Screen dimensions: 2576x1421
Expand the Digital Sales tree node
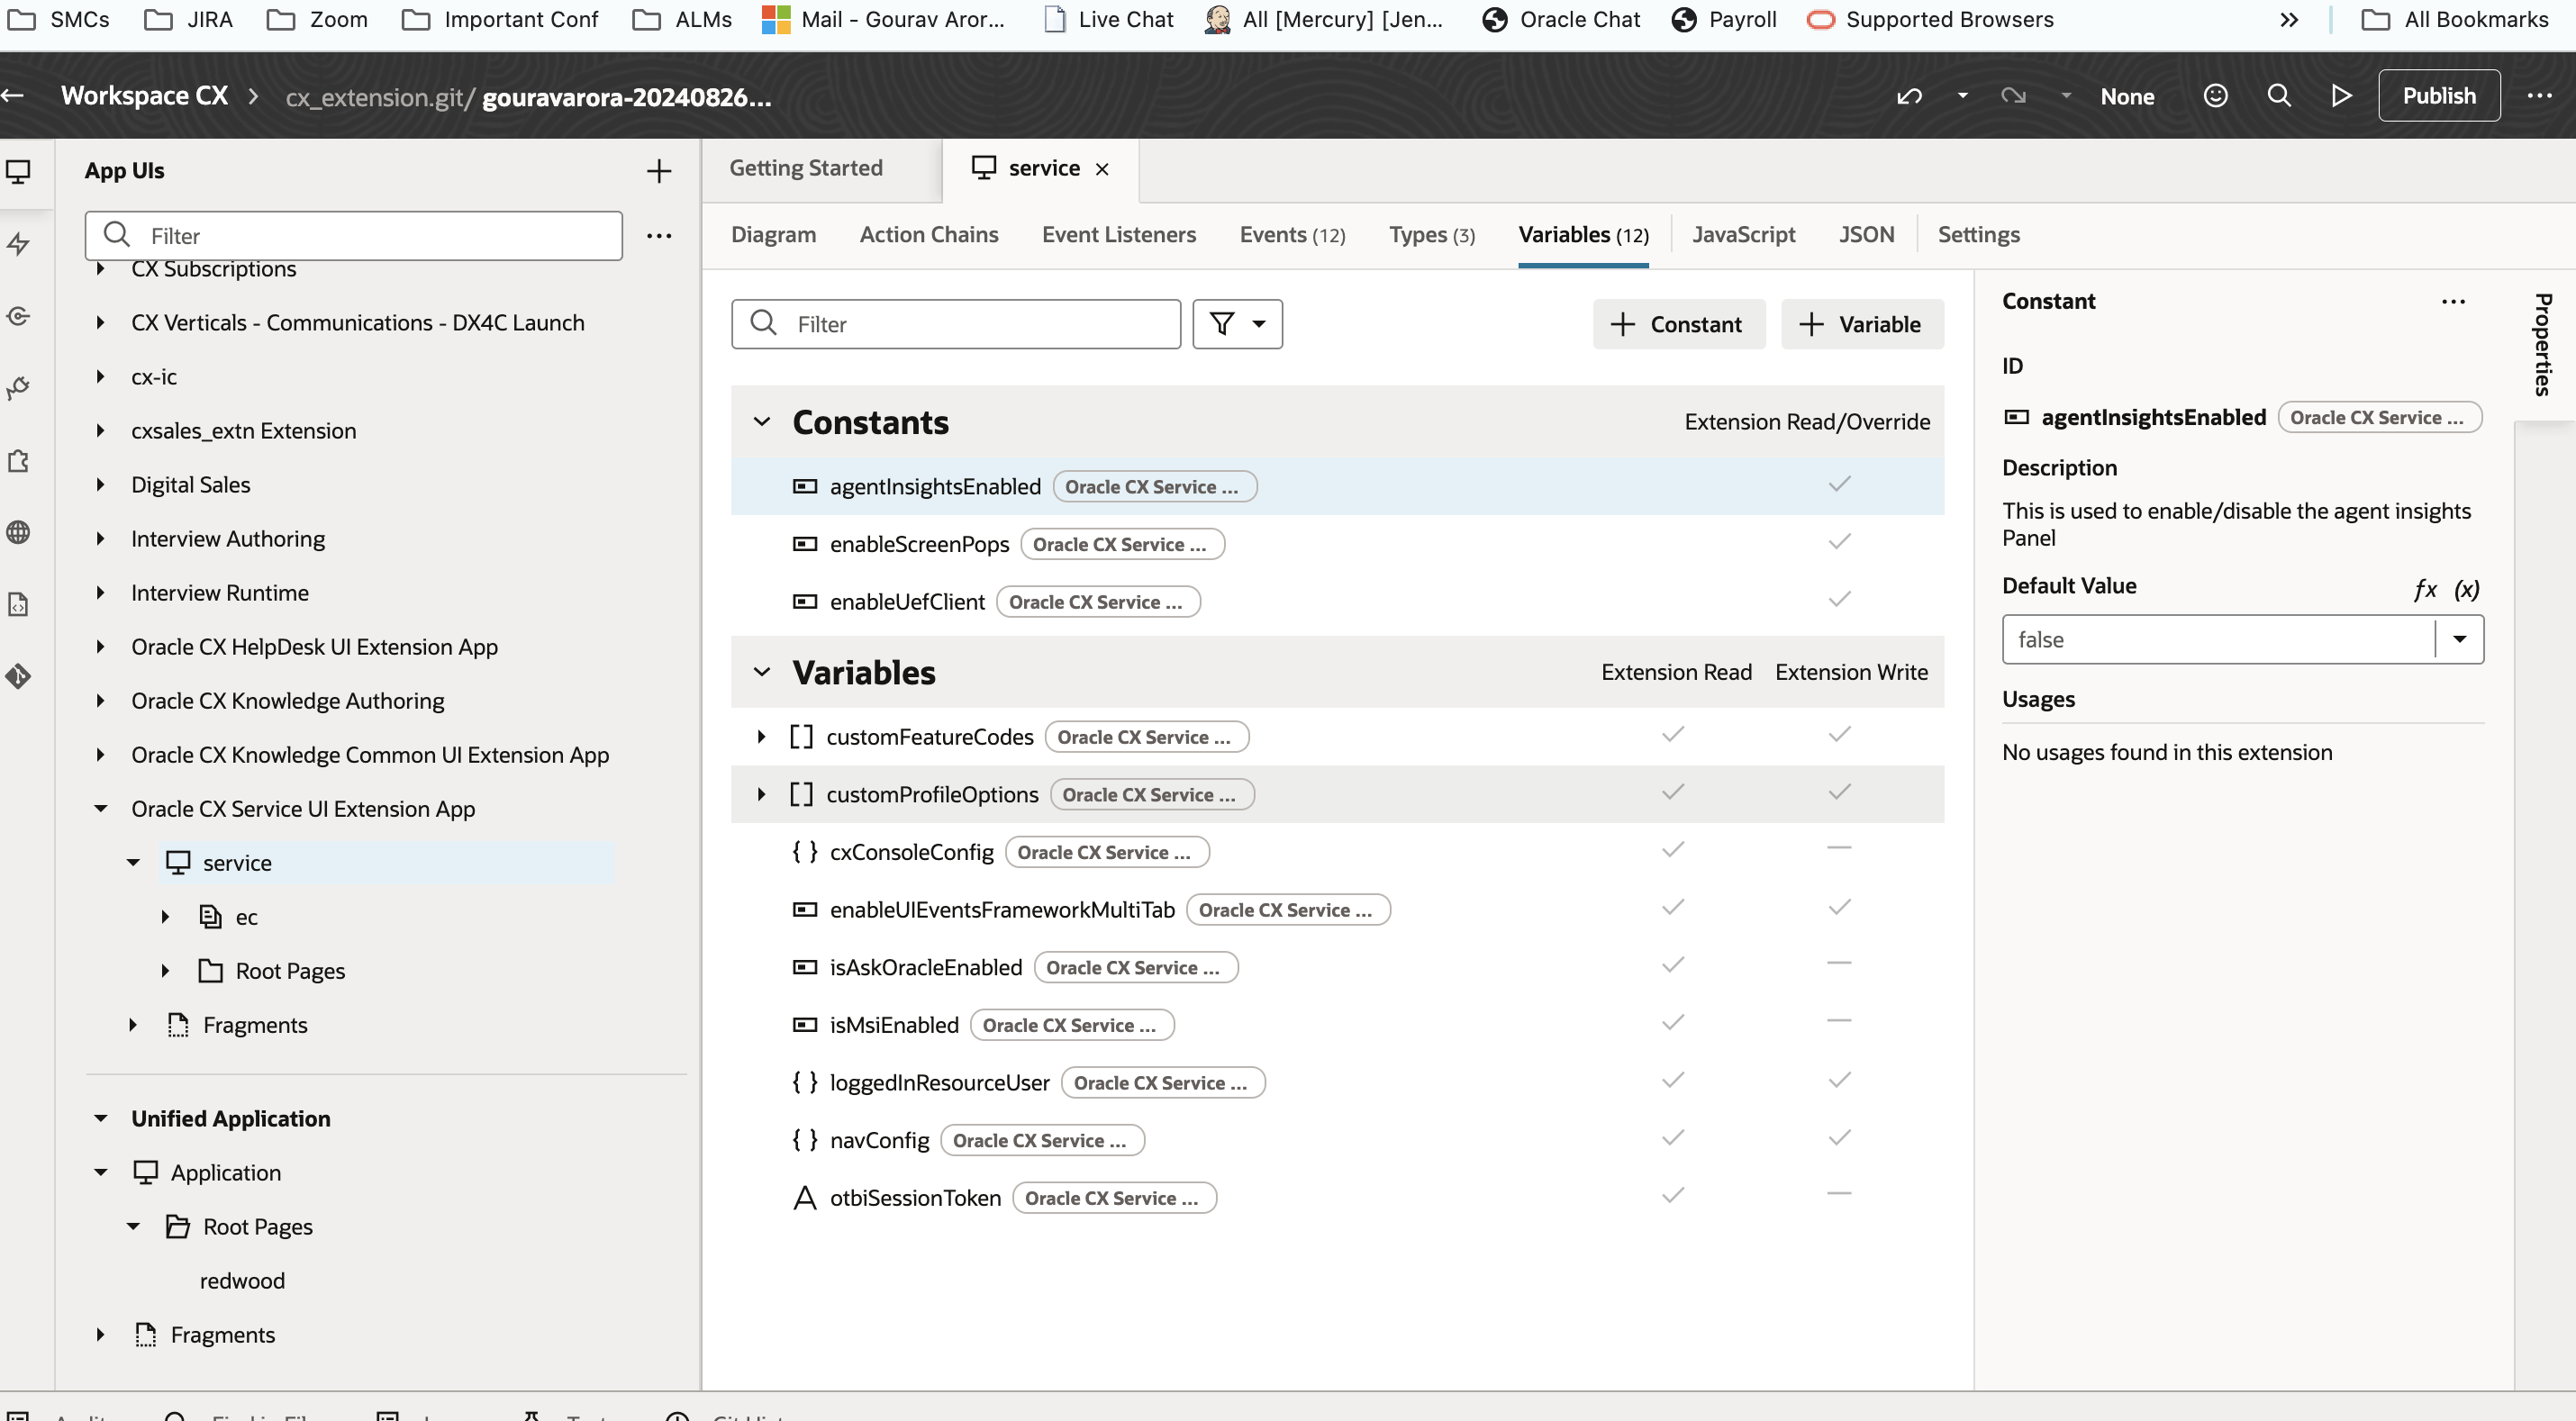coord(101,485)
